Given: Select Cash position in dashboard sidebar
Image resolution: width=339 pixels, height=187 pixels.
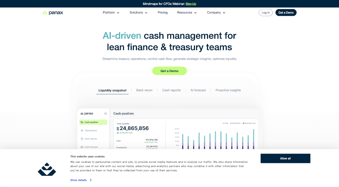Looking at the screenshot, I should pos(93,122).
